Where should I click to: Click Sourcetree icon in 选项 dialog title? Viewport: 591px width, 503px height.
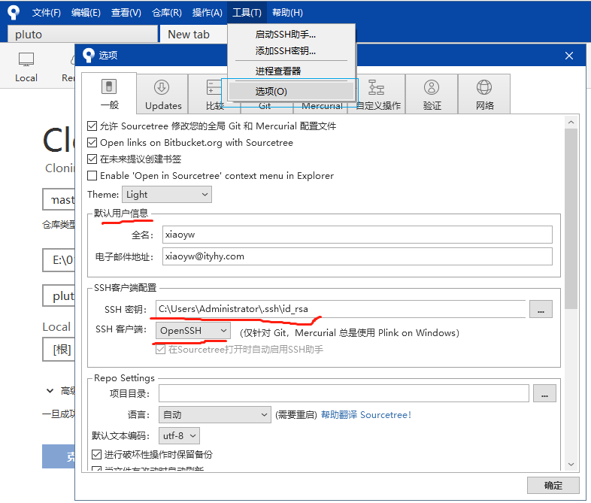[x=89, y=56]
